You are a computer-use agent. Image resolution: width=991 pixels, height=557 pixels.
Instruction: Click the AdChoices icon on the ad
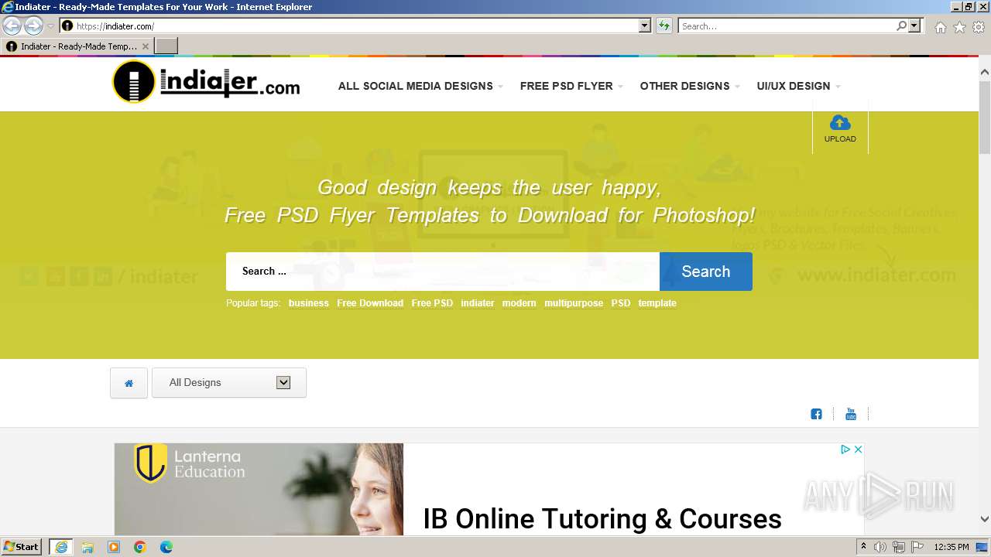point(845,449)
